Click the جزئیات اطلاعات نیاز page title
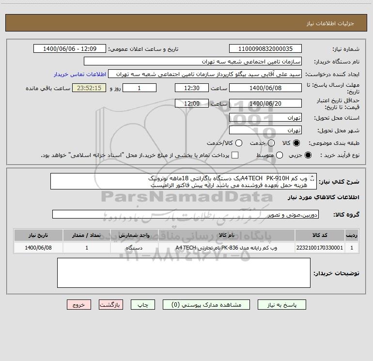Viewport: 373px width, 361px height. pyautogui.click(x=330, y=23)
